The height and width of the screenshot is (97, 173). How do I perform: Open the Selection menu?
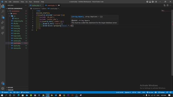pyautogui.click(x=16, y=2)
